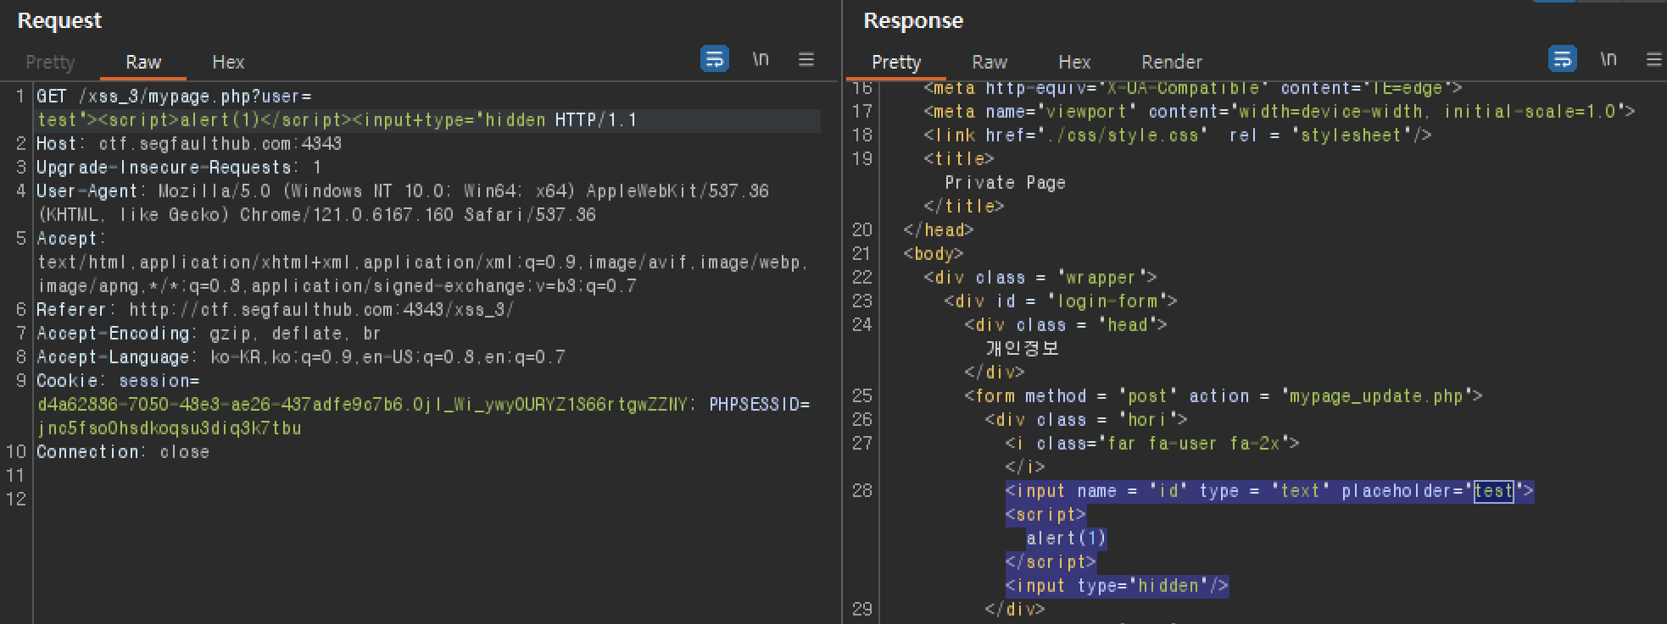Image resolution: width=1667 pixels, height=624 pixels.
Task: Select the Raw tab in Request
Action: (143, 62)
